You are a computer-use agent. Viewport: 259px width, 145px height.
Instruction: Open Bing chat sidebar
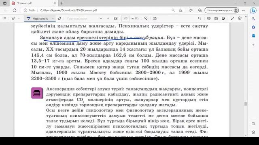click(x=253, y=10)
